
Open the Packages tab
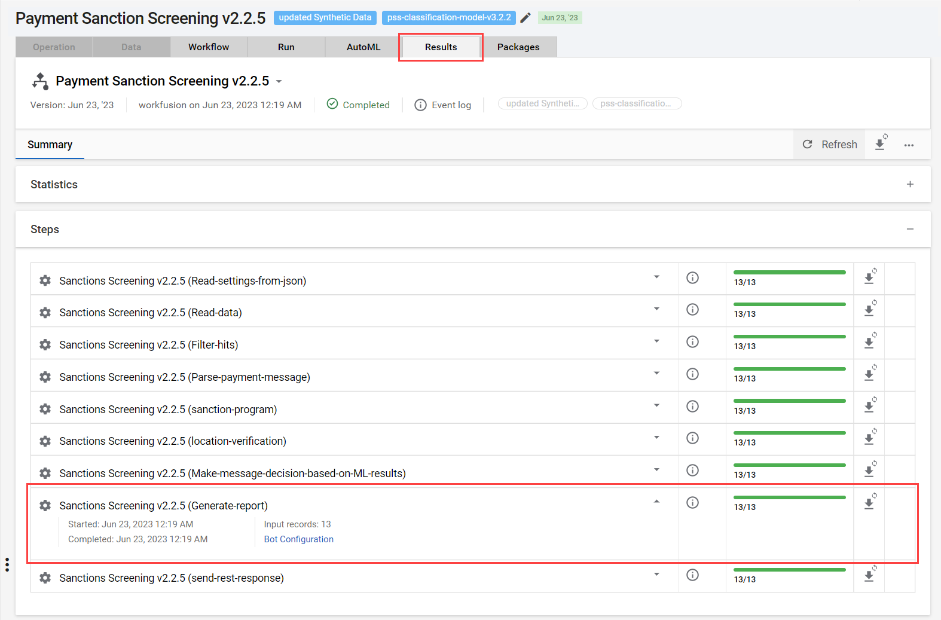point(518,47)
